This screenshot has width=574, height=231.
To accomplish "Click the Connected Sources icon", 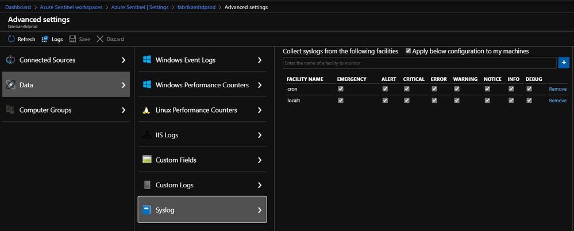I will pyautogui.click(x=10, y=60).
